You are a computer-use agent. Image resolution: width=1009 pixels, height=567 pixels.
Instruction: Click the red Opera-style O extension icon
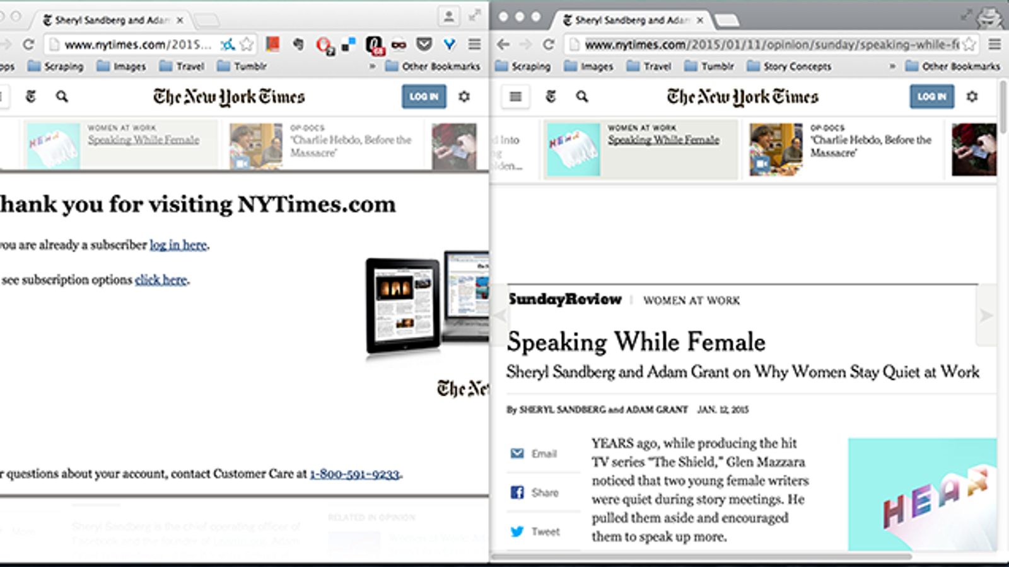(324, 45)
